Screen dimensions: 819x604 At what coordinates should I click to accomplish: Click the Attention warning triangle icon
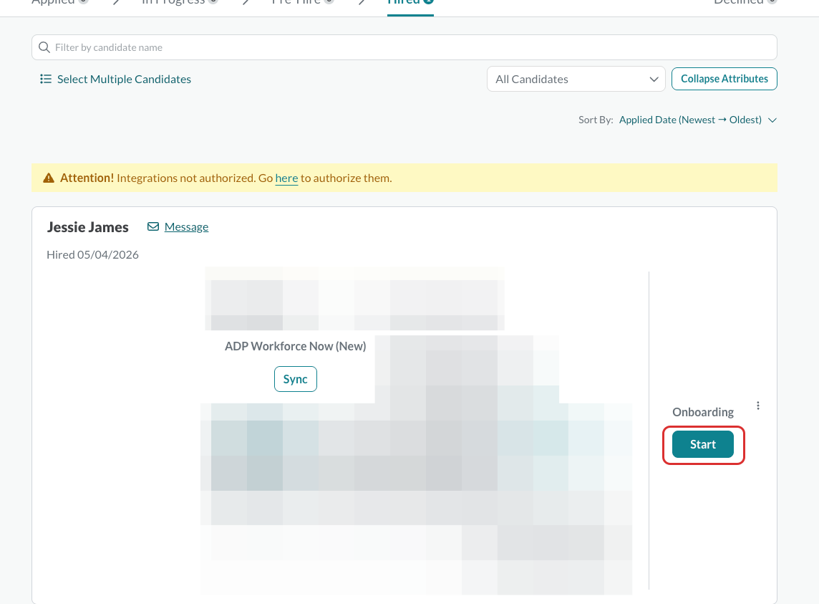click(x=49, y=178)
